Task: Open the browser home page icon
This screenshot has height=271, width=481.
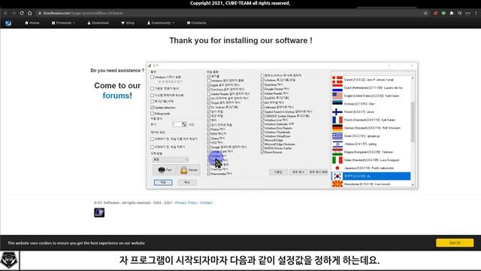Action: pos(30,14)
